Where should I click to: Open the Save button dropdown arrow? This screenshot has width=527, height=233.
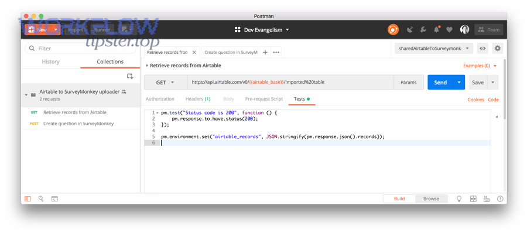pos(492,83)
